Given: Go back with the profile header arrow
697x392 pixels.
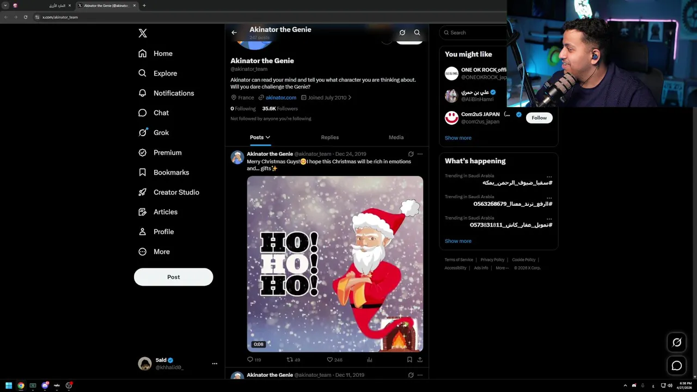Looking at the screenshot, I should click(x=234, y=33).
